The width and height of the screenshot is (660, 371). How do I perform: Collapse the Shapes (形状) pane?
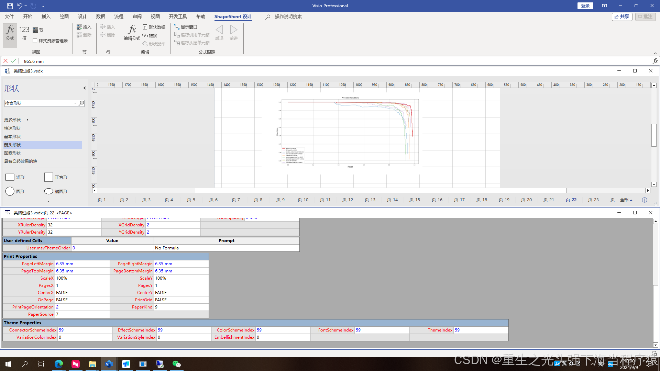[x=85, y=88]
